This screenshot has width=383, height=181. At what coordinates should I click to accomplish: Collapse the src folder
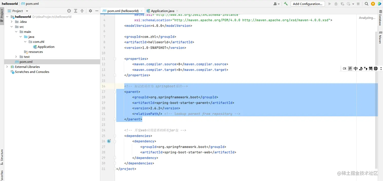tap(12, 27)
